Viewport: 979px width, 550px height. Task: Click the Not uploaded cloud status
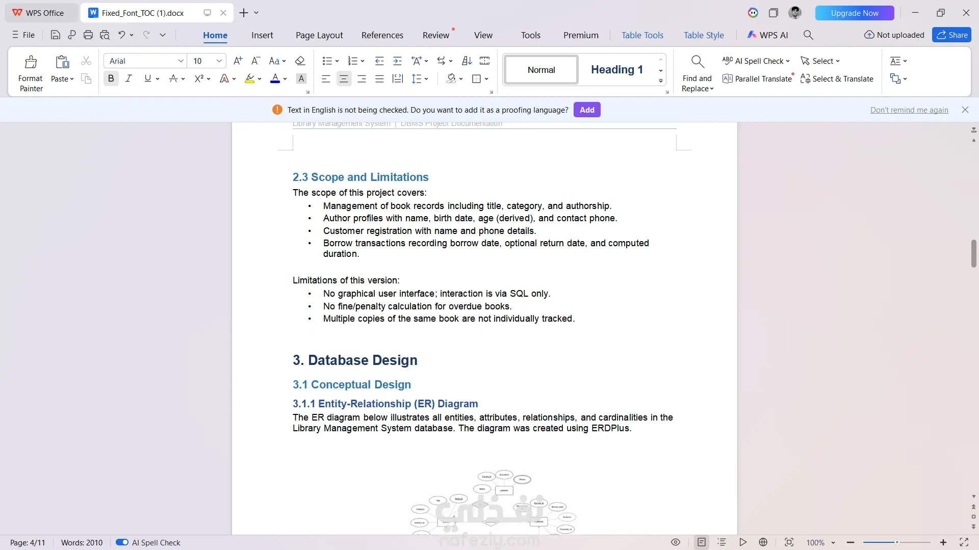(x=894, y=35)
